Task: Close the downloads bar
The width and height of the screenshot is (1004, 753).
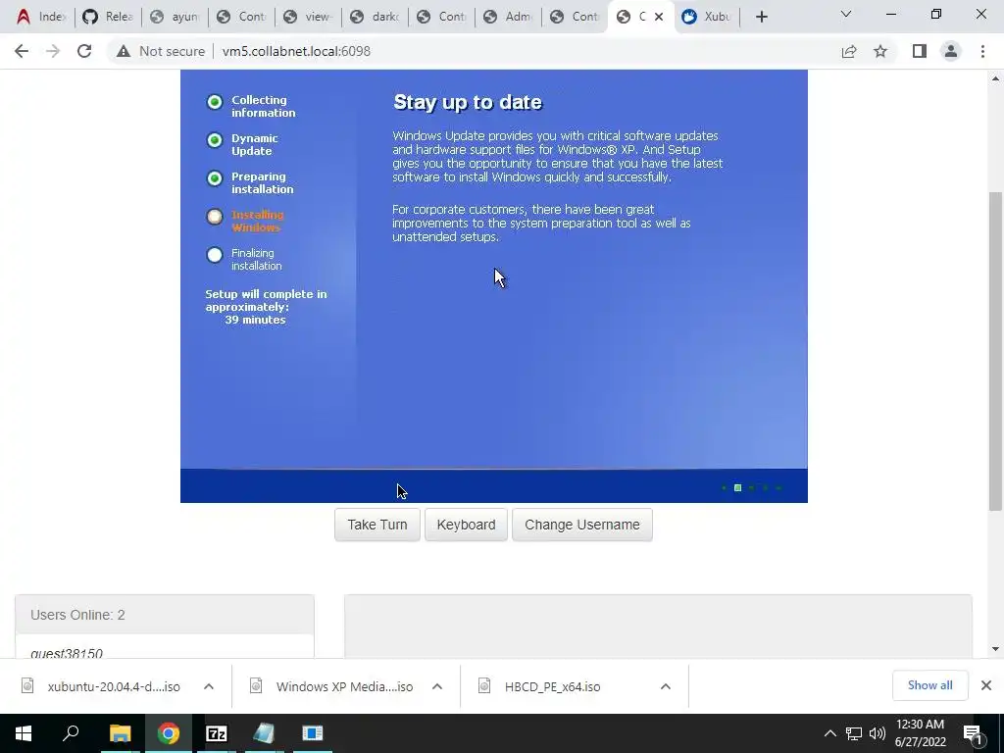Action: tap(986, 685)
